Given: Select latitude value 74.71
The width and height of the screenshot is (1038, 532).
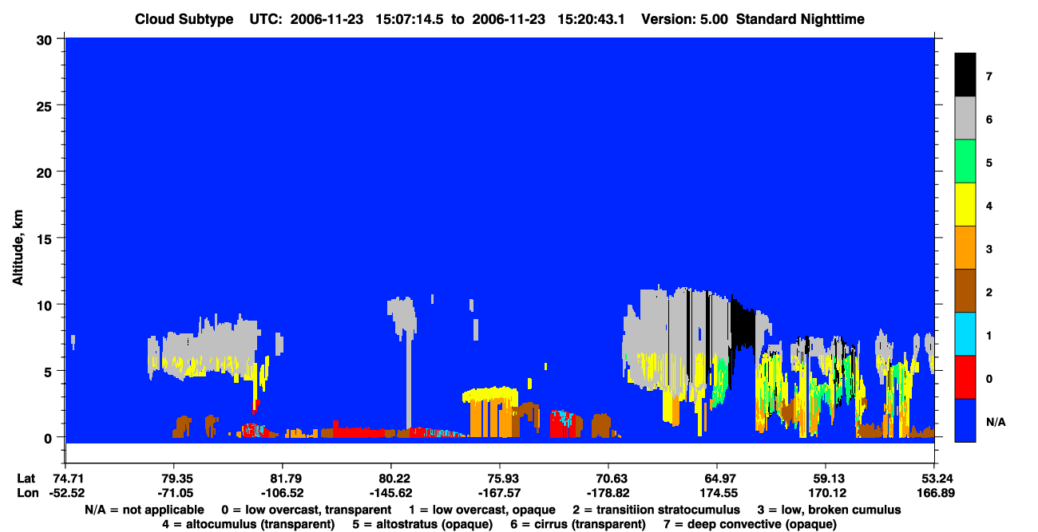Looking at the screenshot, I should click(x=67, y=479).
